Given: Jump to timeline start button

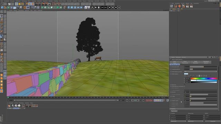Looking at the screenshot, I should click(127, 100).
